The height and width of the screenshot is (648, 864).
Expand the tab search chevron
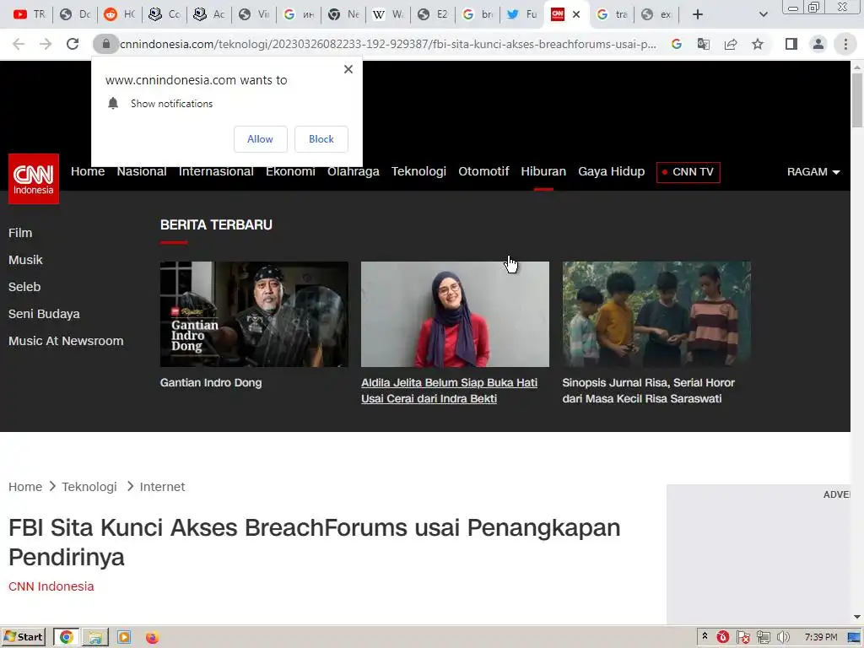click(763, 14)
